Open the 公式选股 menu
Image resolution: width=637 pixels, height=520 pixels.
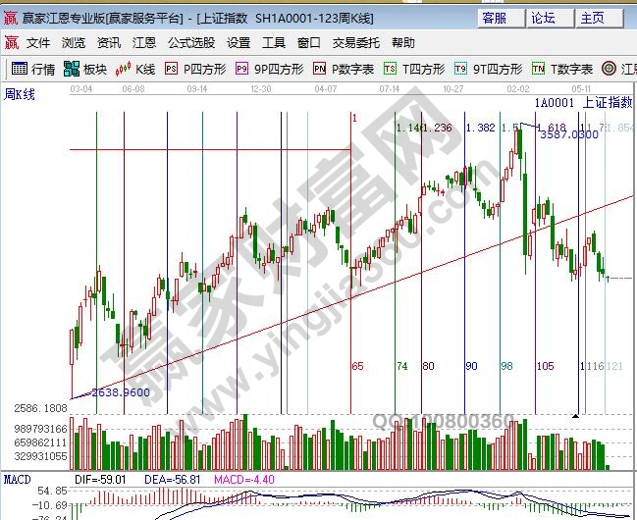190,43
